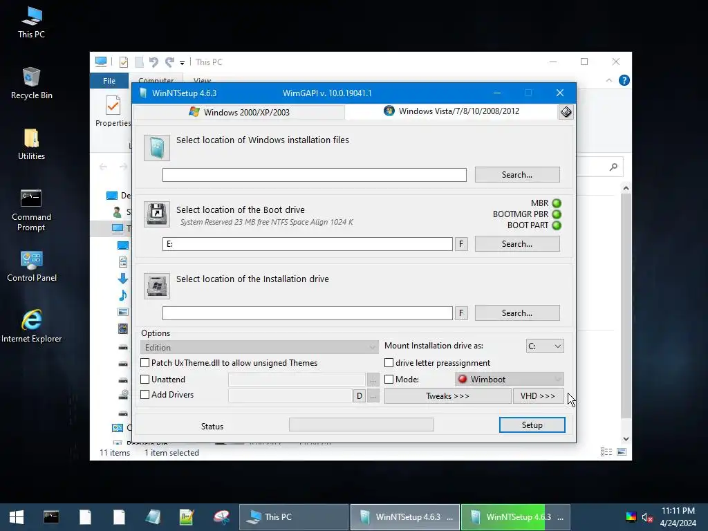Click the undo icon in This PC title bar
The height and width of the screenshot is (531, 708).
tap(153, 62)
